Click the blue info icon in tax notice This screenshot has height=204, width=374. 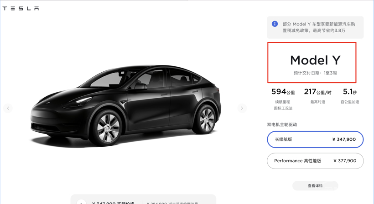pyautogui.click(x=275, y=24)
